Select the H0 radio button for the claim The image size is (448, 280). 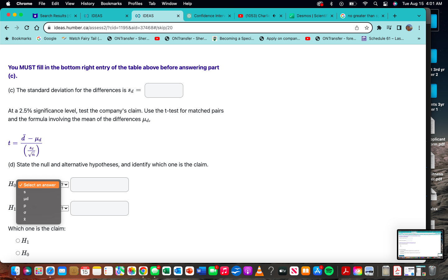18,253
